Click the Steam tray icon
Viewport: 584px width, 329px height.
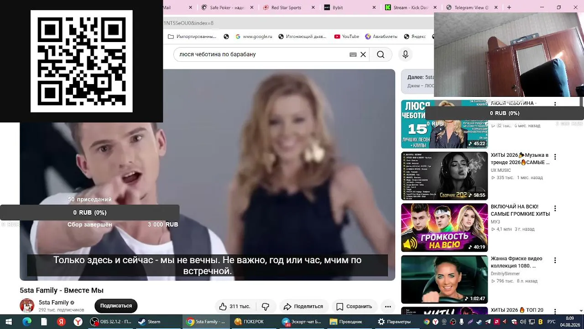point(479,322)
